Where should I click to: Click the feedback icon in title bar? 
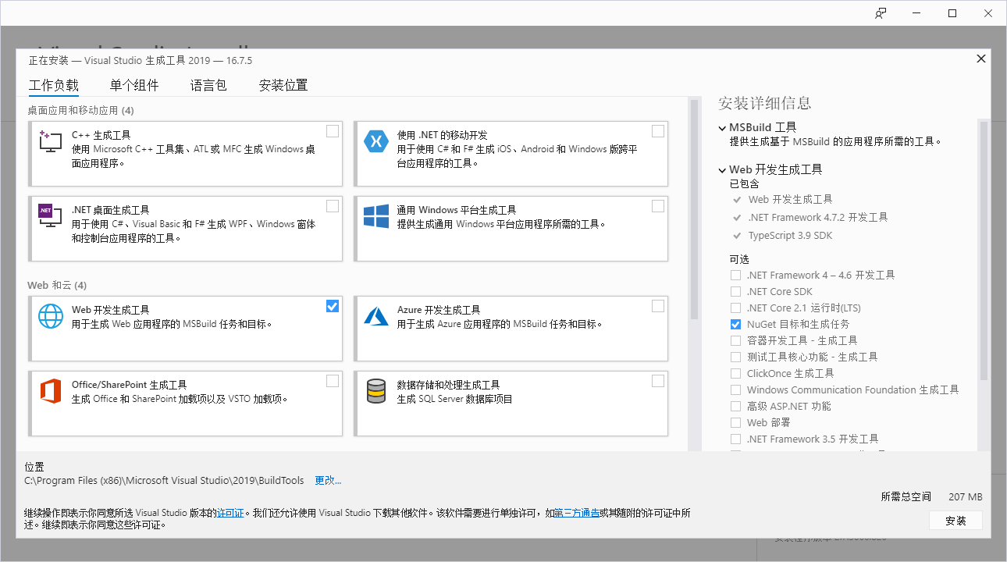click(881, 12)
